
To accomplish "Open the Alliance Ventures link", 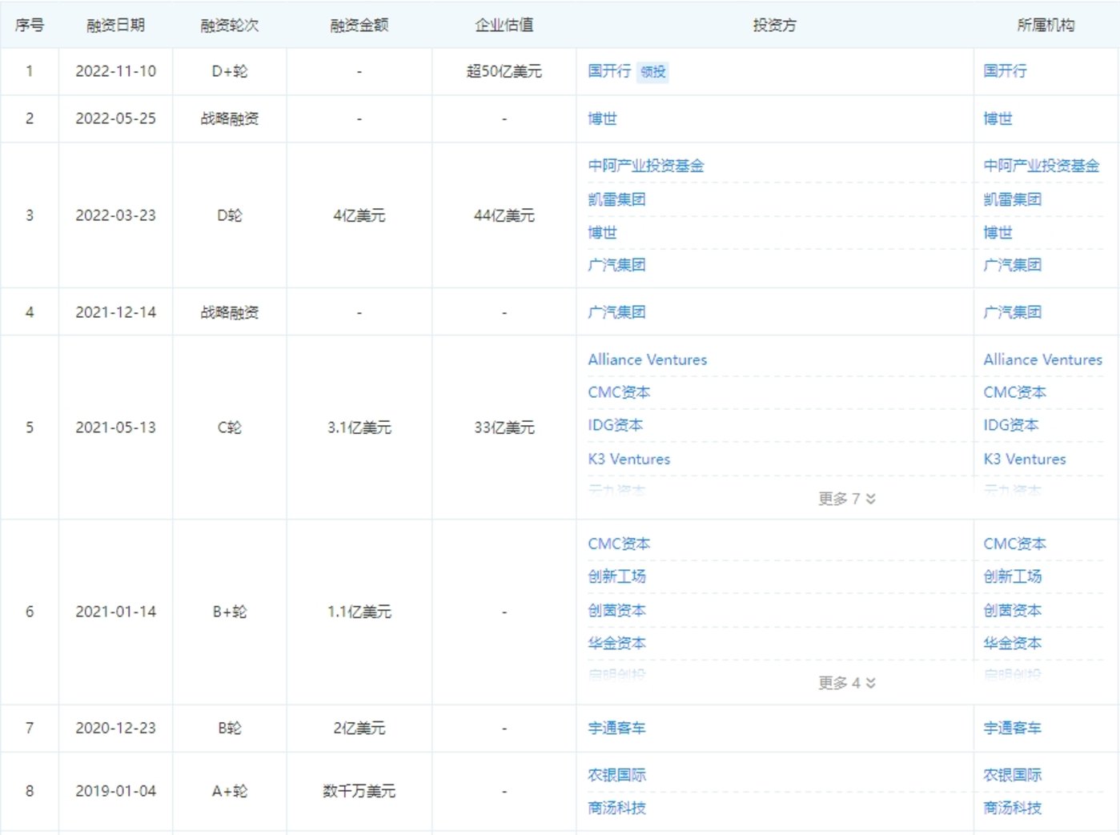I will pyautogui.click(x=648, y=359).
